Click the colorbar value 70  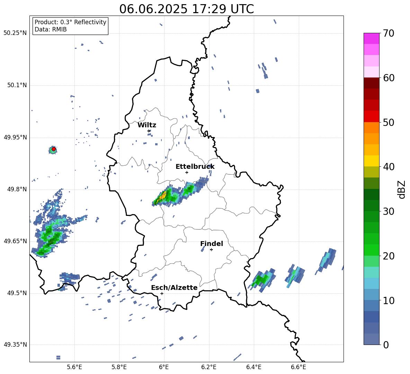click(x=389, y=34)
